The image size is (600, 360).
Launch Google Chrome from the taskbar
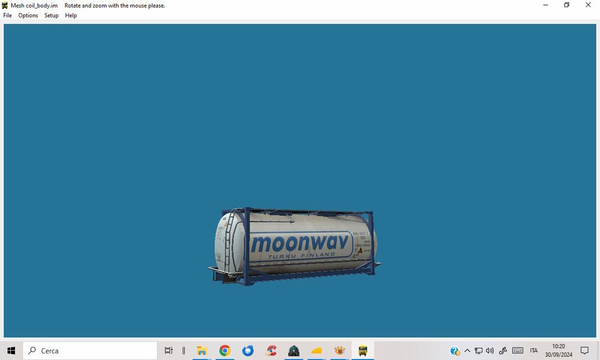[224, 350]
